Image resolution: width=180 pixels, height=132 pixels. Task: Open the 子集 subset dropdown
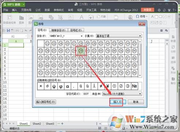click(x=140, y=36)
